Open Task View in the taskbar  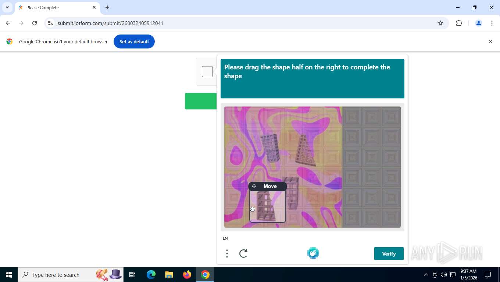tap(132, 275)
